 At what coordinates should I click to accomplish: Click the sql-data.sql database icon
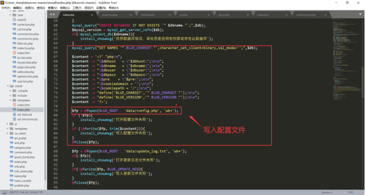14,115
